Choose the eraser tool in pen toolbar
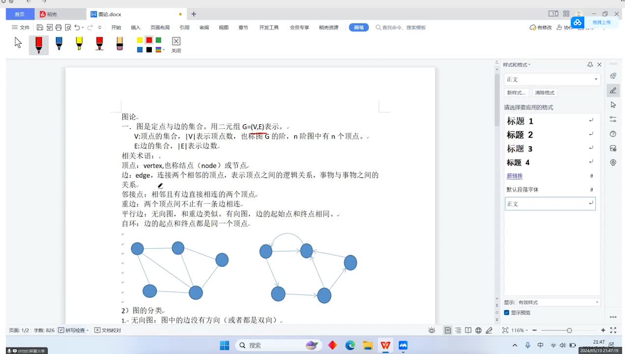Viewport: 625px width, 354px height. click(119, 44)
